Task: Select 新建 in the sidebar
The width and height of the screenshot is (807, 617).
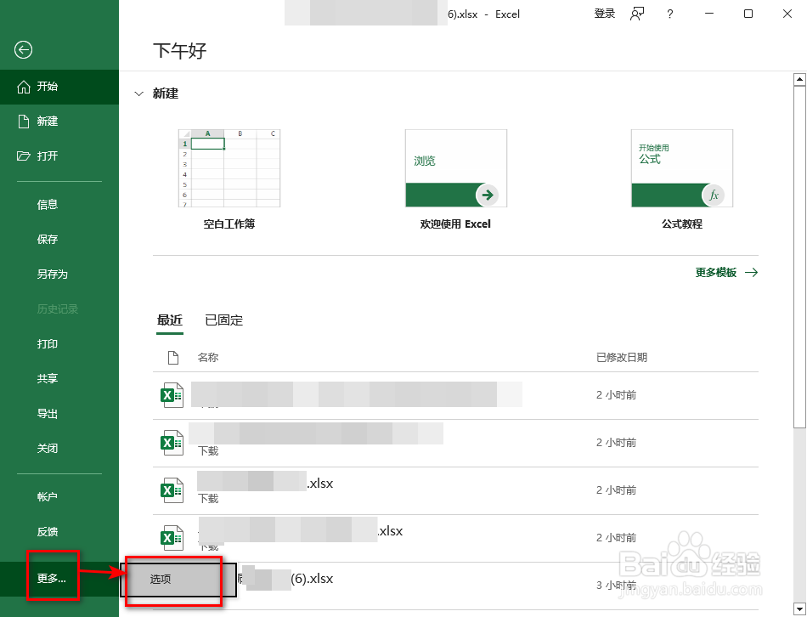Action: [x=59, y=122]
